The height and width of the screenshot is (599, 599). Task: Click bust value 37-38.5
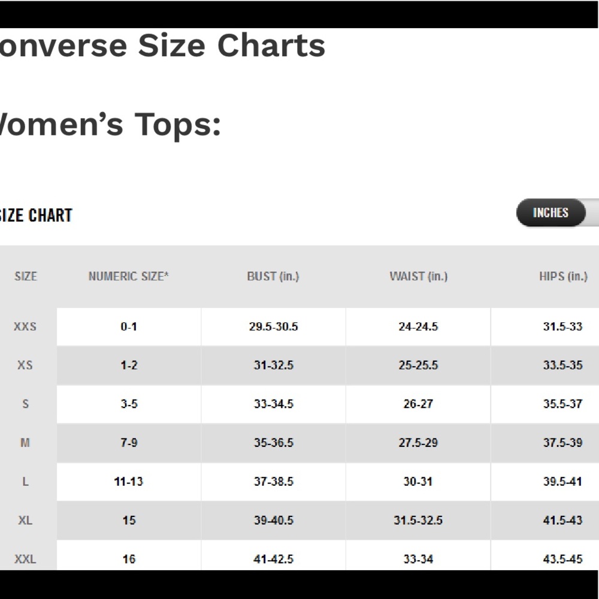point(274,482)
